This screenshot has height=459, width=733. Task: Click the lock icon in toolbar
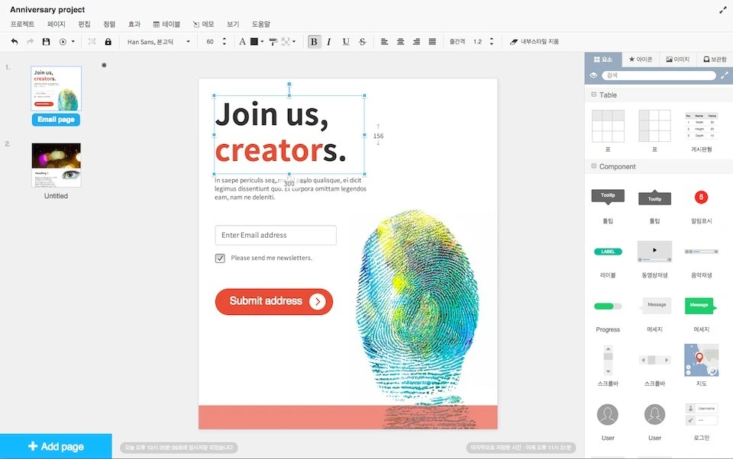click(108, 42)
